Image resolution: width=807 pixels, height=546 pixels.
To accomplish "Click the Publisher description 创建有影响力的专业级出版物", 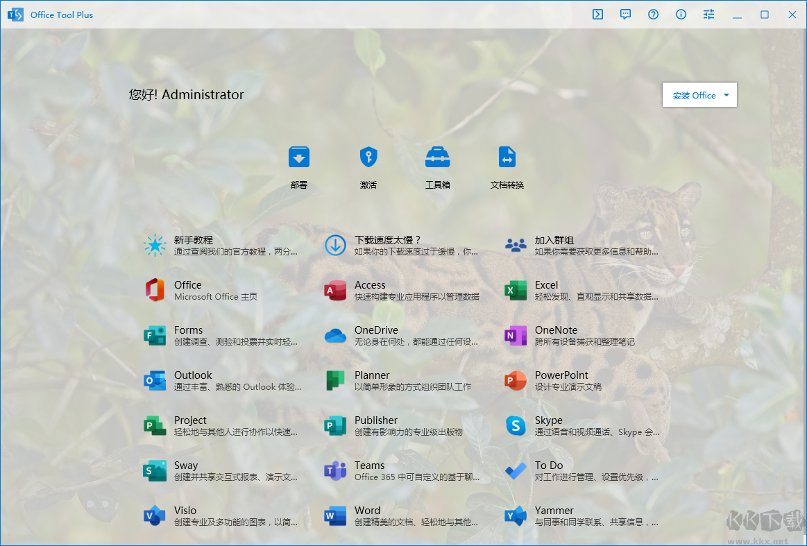I will pos(409,432).
